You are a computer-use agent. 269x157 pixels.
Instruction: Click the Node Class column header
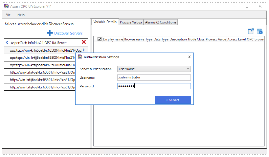coord(196,39)
